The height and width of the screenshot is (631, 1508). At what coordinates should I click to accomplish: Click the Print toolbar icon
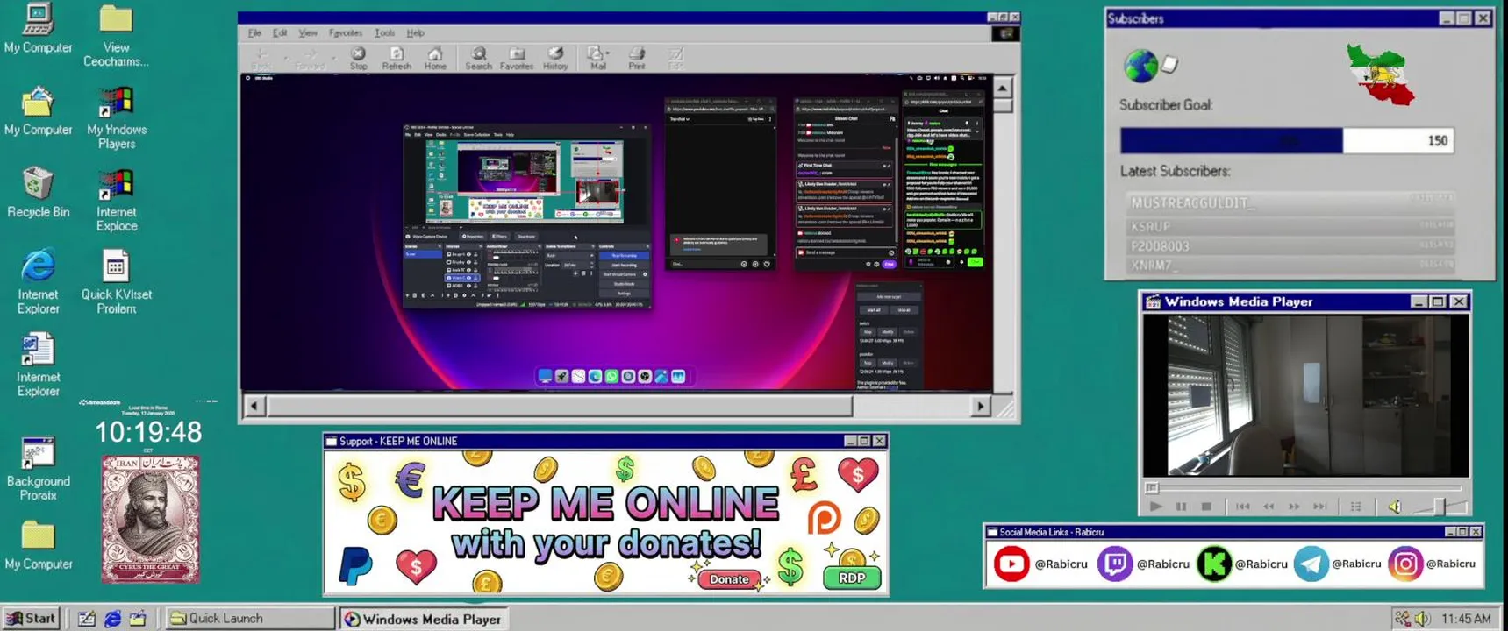click(637, 59)
